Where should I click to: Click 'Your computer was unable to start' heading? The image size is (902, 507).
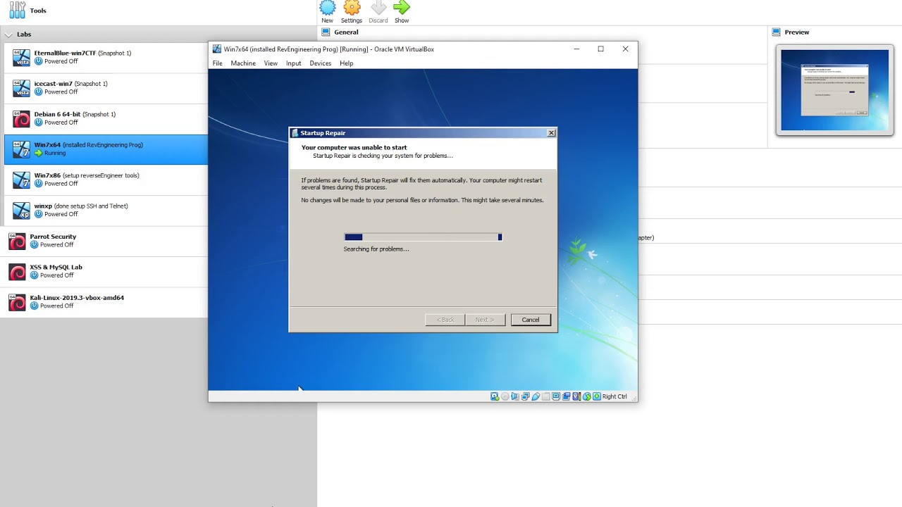354,148
